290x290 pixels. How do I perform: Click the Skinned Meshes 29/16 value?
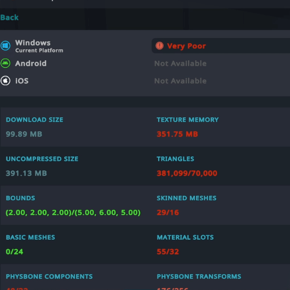point(168,213)
